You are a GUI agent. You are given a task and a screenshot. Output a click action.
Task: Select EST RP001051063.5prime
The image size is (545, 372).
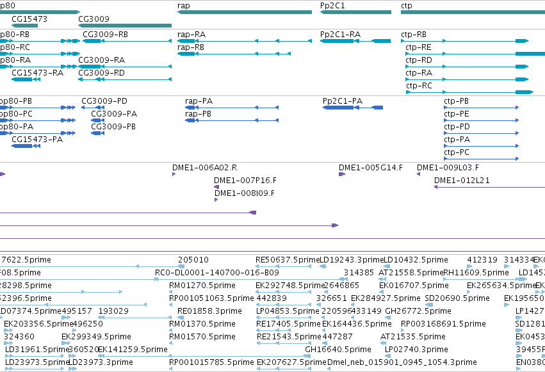pyautogui.click(x=211, y=298)
